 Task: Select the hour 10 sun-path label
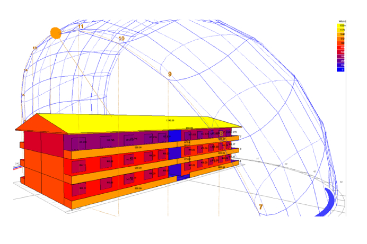(x=121, y=39)
